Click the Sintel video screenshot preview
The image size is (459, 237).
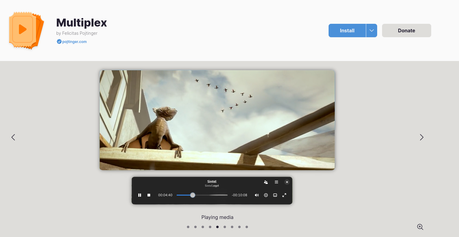217,120
